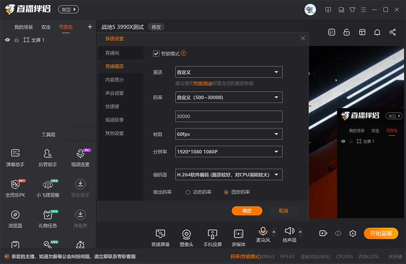Click the 开始直播 button
Image resolution: width=406 pixels, height=264 pixels.
point(381,233)
